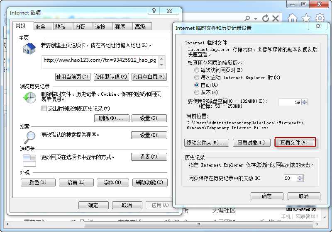332x232 pixels.
Task: Click the help question mark in Internet Options
Action: [154, 11]
